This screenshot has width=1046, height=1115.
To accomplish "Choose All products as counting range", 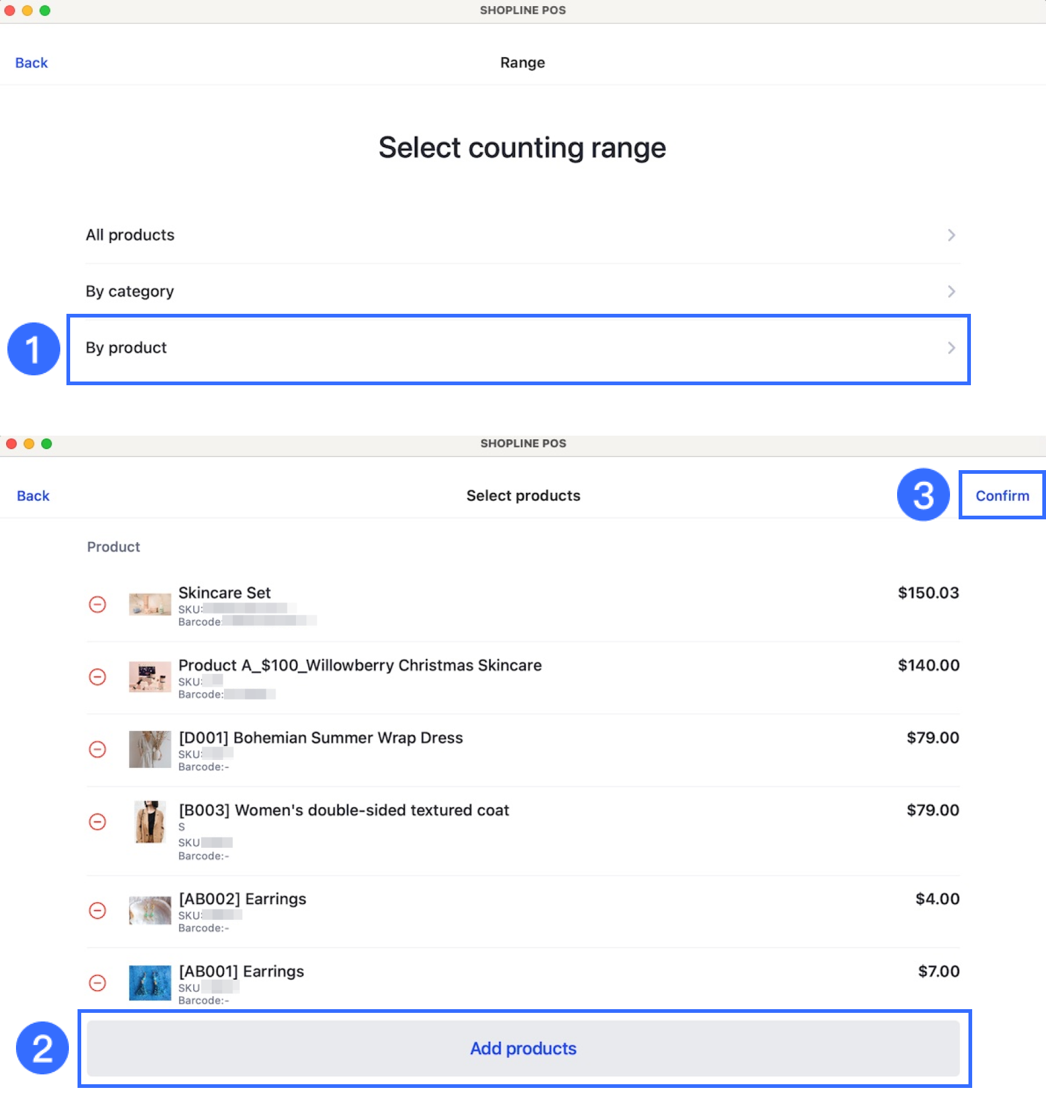I will [522, 235].
